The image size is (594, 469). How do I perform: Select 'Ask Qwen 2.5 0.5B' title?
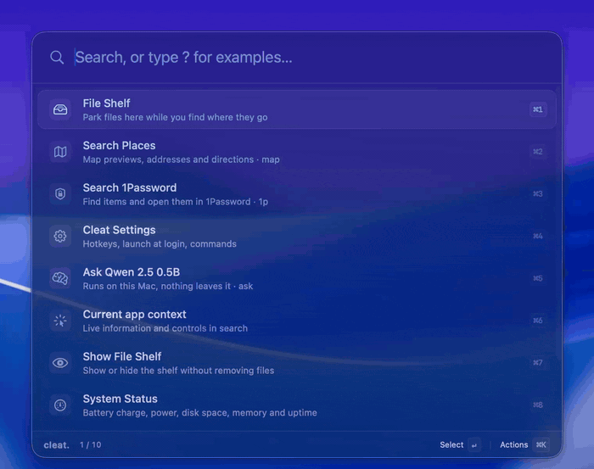coord(132,272)
